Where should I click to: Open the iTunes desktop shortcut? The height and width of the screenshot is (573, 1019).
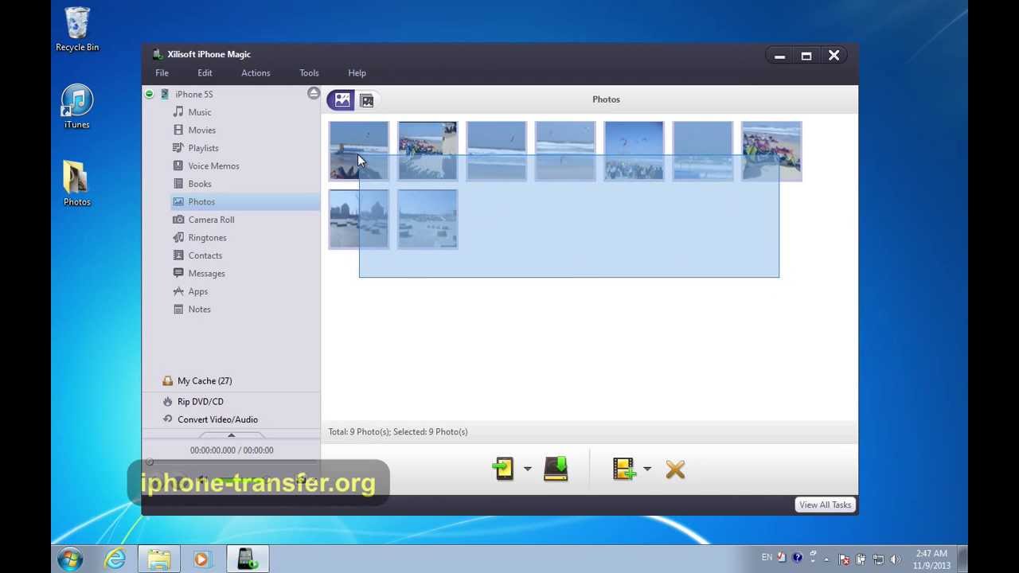[77, 106]
